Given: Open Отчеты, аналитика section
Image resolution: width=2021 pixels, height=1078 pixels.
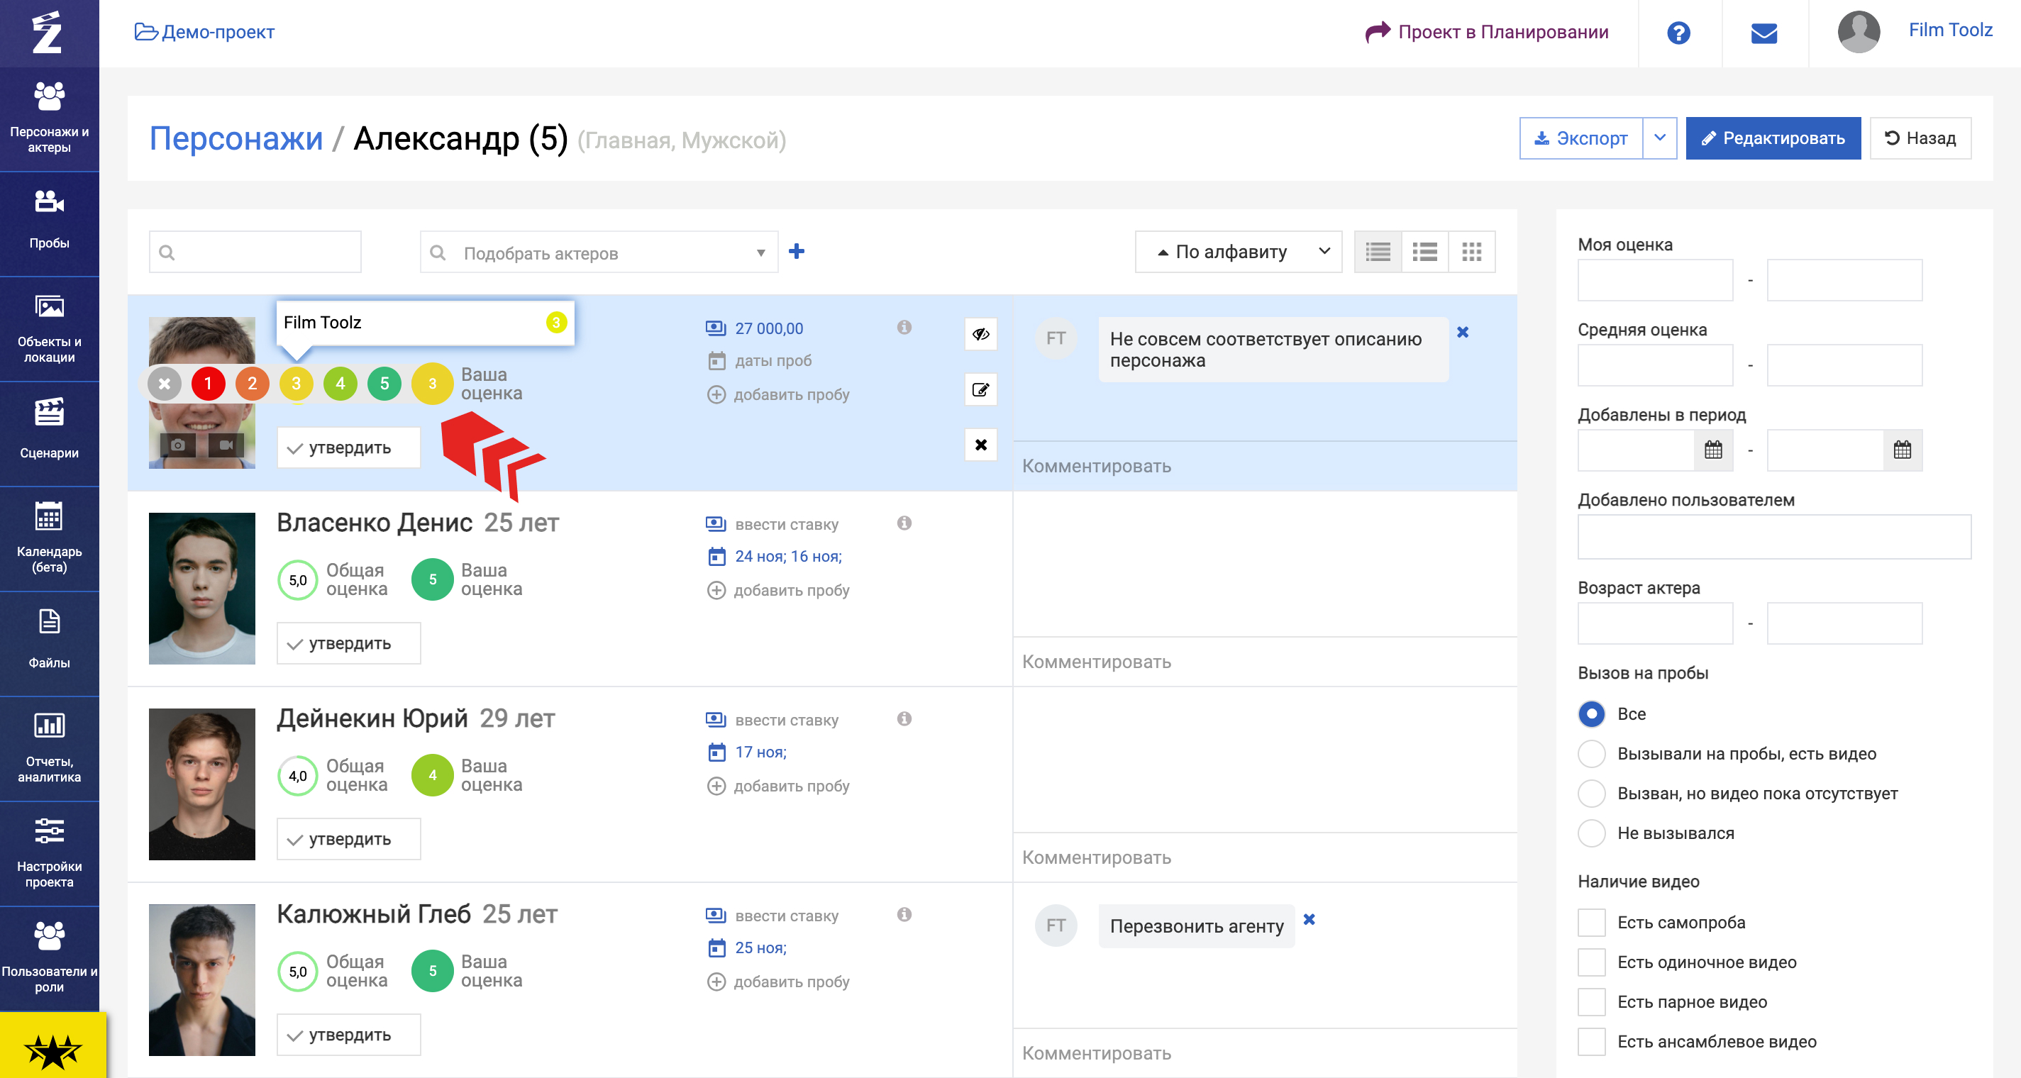Looking at the screenshot, I should (x=50, y=749).
